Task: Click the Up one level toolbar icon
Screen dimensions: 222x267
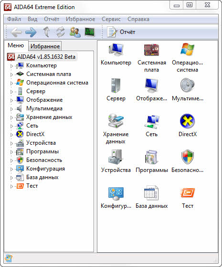Action: pos(46,32)
